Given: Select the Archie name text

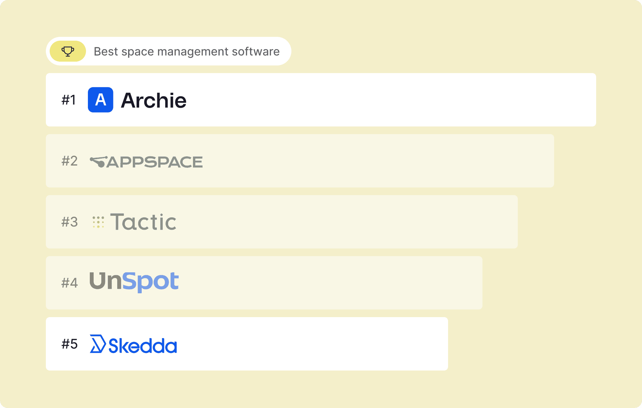Looking at the screenshot, I should [x=154, y=100].
